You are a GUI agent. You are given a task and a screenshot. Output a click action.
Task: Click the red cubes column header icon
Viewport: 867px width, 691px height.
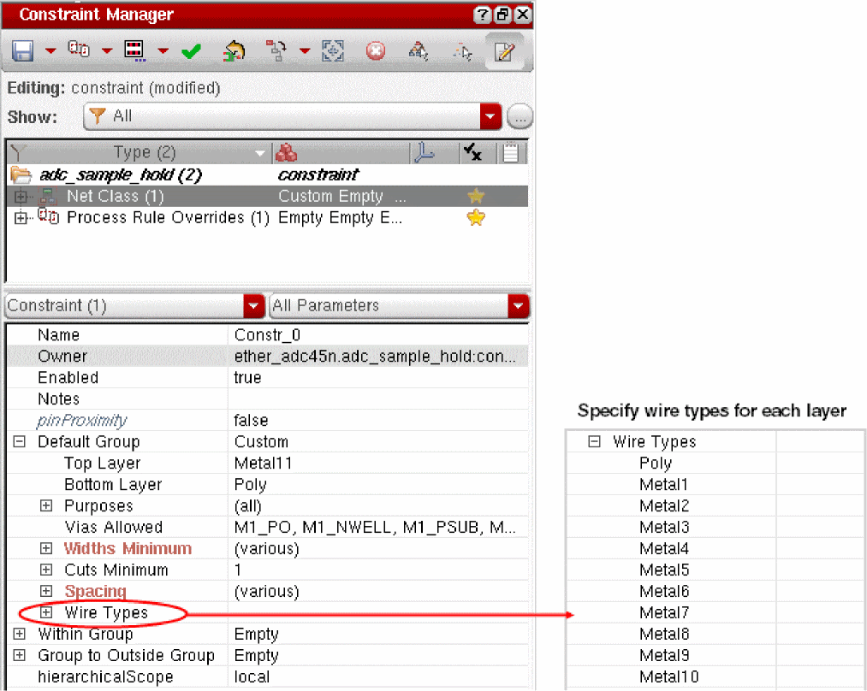click(286, 152)
